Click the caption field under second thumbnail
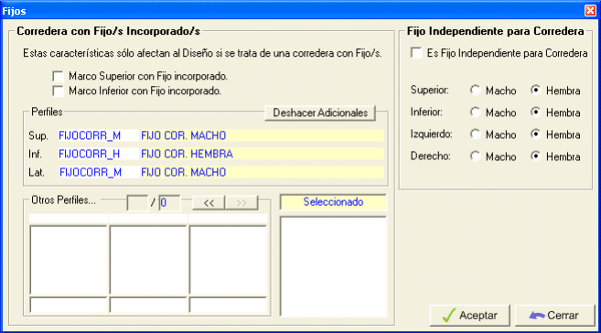The image size is (601, 333). tap(148, 305)
